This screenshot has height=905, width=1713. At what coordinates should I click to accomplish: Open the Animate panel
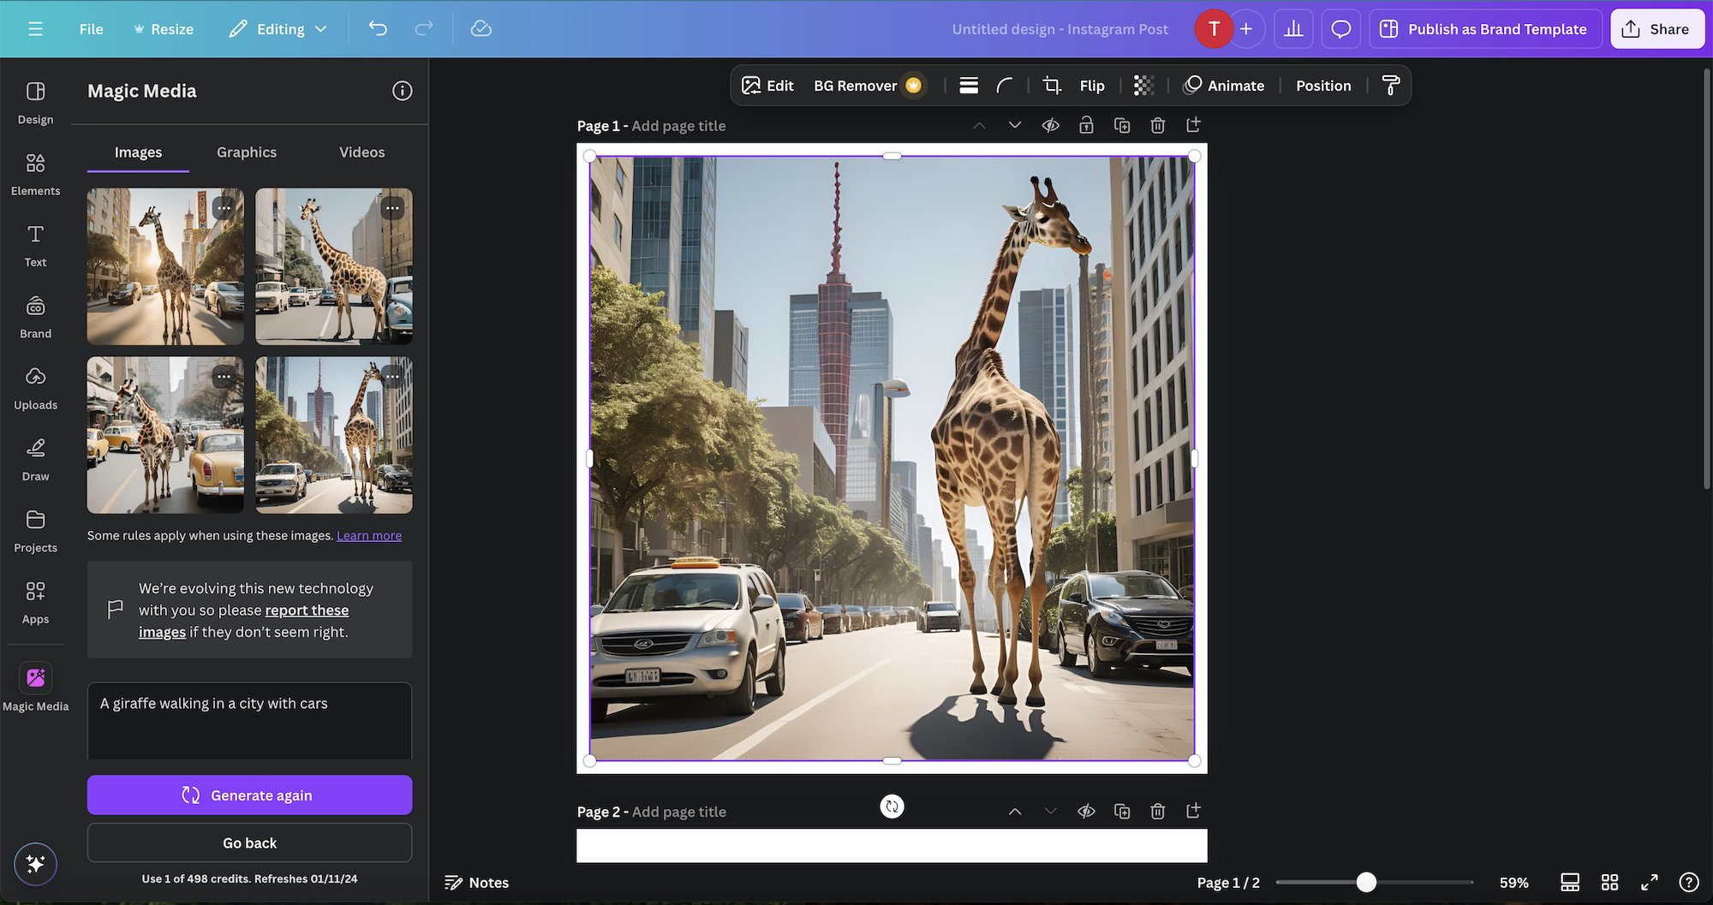coord(1224,85)
